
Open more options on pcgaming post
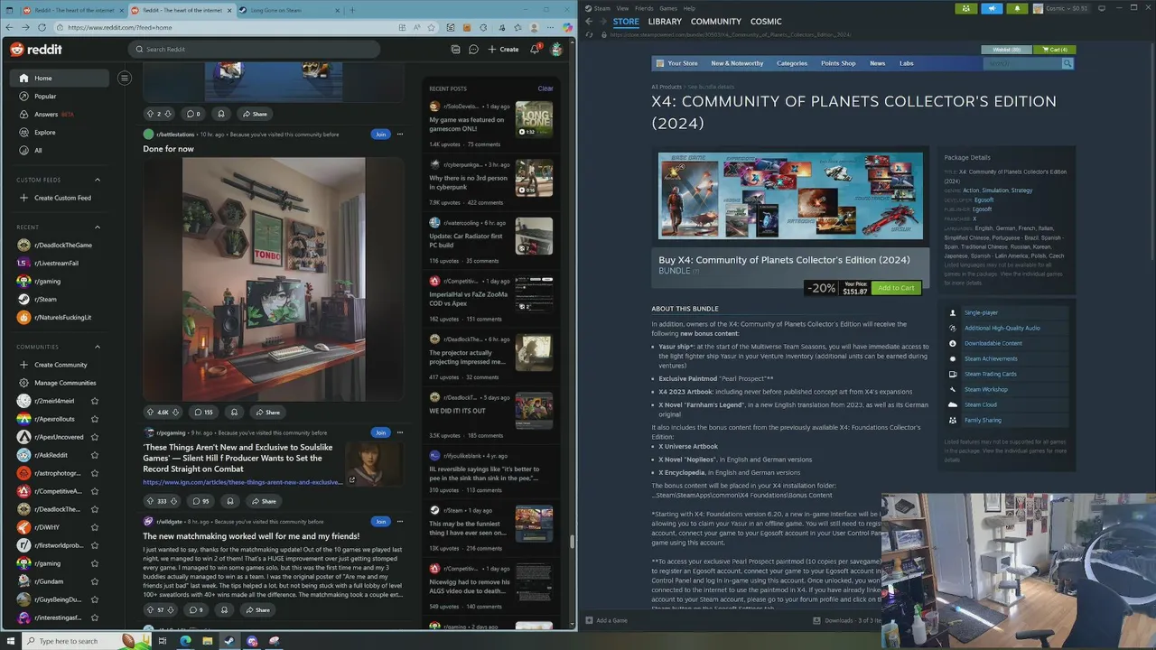coord(400,432)
